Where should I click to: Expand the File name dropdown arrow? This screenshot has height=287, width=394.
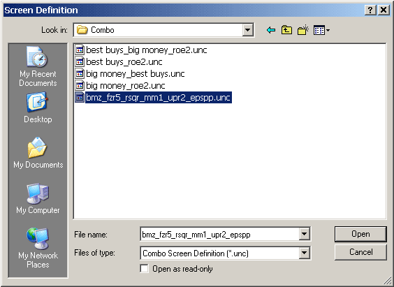(x=304, y=234)
